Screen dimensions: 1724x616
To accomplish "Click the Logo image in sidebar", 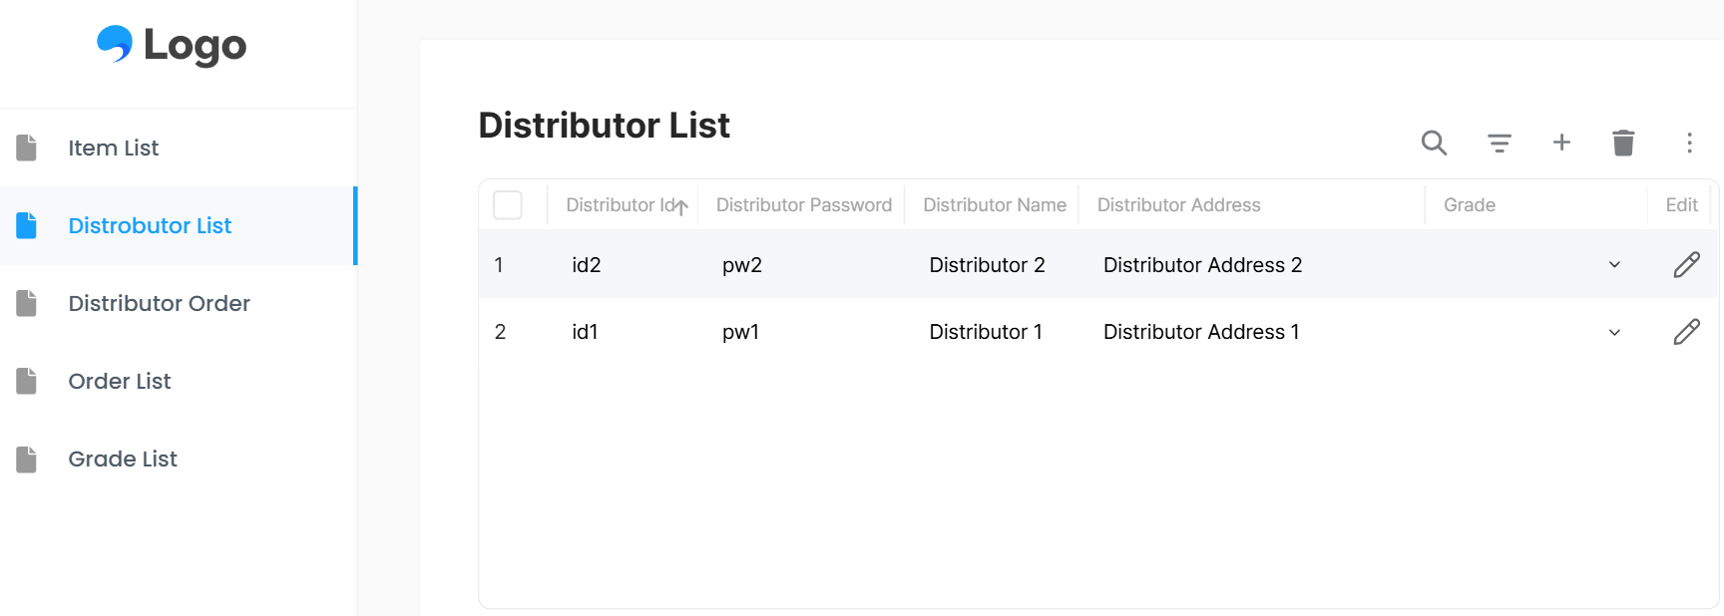I will click(x=172, y=45).
